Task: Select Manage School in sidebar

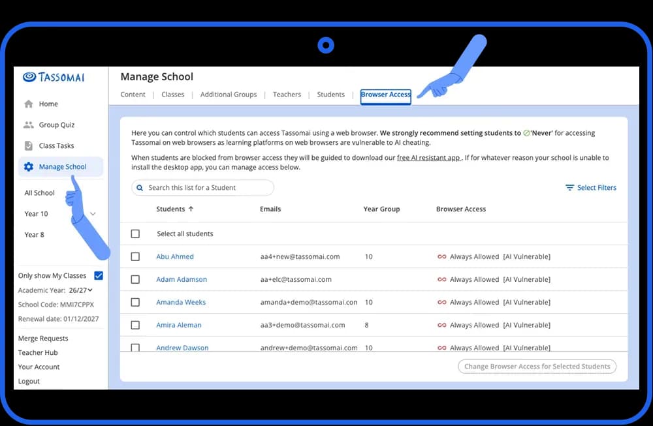Action: pos(61,167)
